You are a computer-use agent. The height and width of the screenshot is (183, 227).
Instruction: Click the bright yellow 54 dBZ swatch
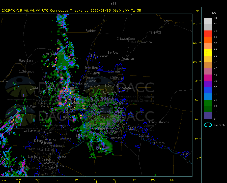208,52
